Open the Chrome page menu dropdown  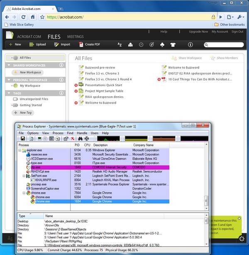pyautogui.click(x=230, y=17)
